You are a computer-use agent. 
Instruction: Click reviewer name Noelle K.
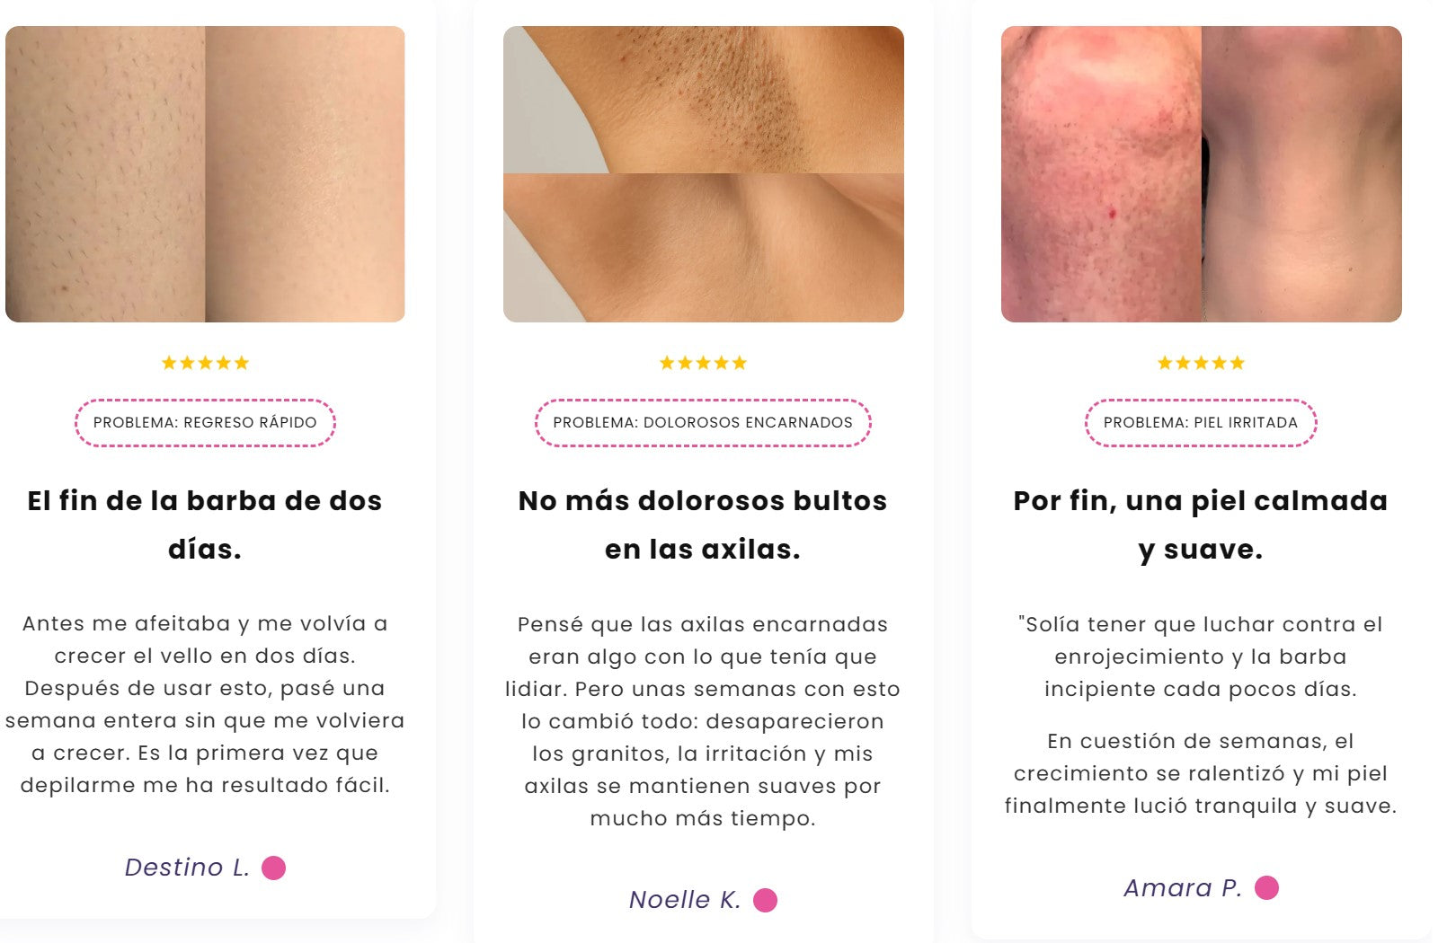click(x=685, y=900)
